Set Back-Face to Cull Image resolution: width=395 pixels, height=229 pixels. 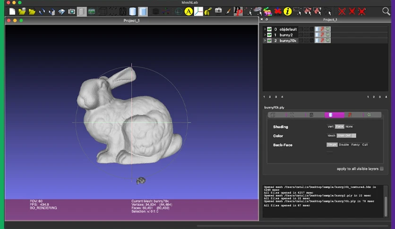click(365, 145)
